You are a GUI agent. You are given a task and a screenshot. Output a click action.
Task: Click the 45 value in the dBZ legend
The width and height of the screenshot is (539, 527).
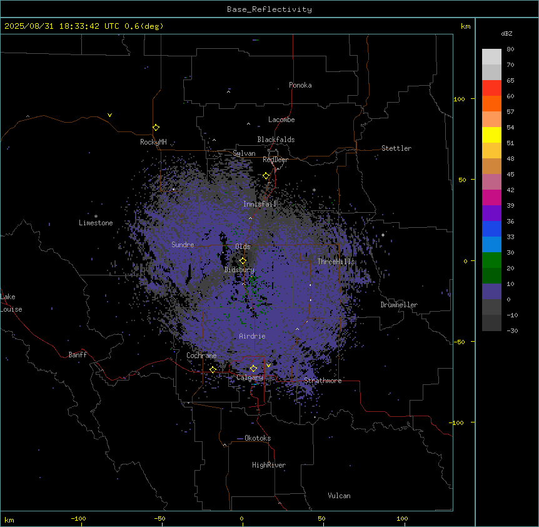tap(510, 175)
